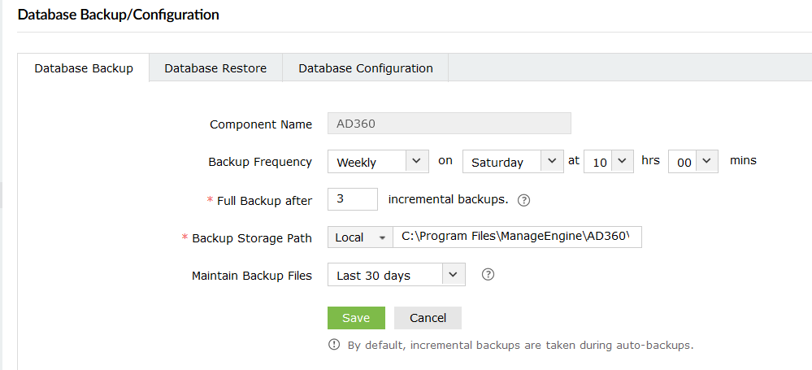812x370 pixels.
Task: Click help icon next to Maintain Backup Files
Action: pyautogui.click(x=489, y=275)
